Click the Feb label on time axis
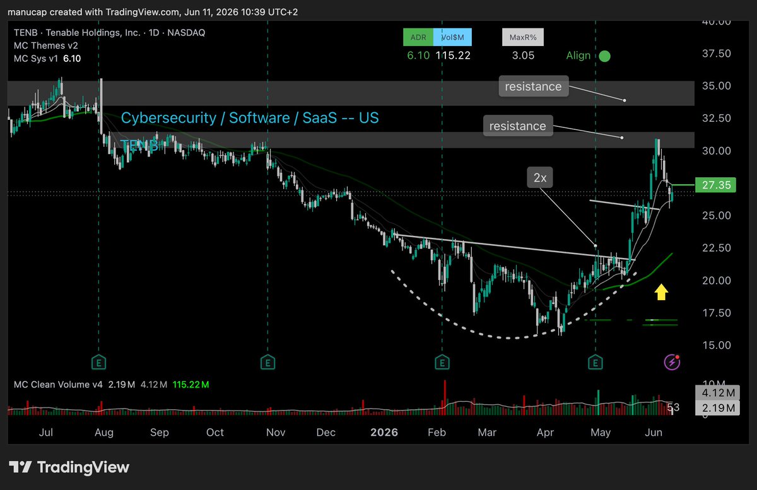The width and height of the screenshot is (757, 490). 437,433
